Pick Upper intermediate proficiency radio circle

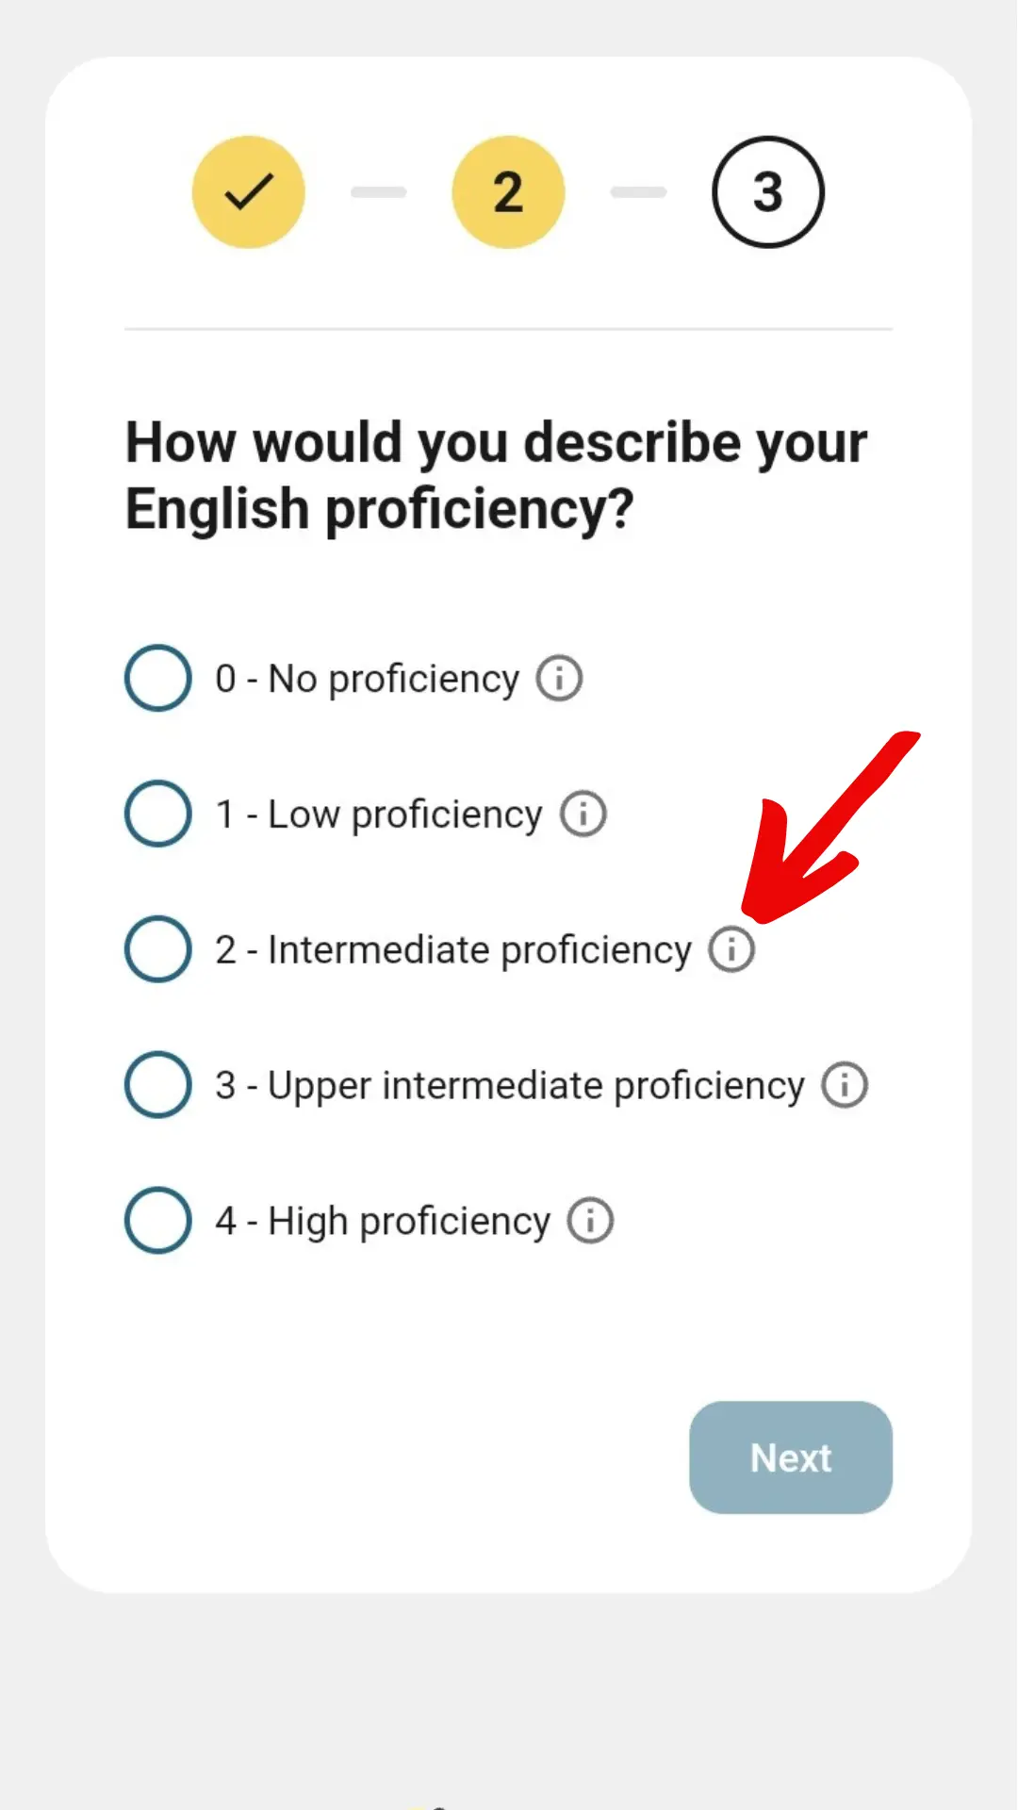[158, 1084]
